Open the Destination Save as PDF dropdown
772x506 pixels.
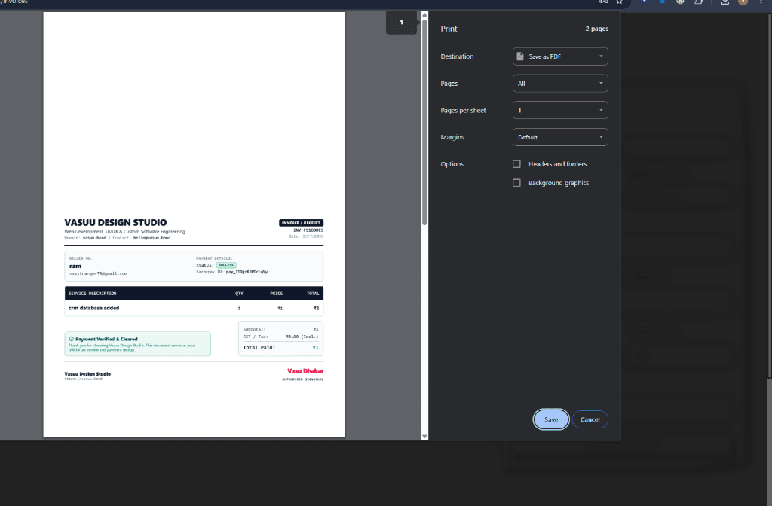click(x=560, y=56)
